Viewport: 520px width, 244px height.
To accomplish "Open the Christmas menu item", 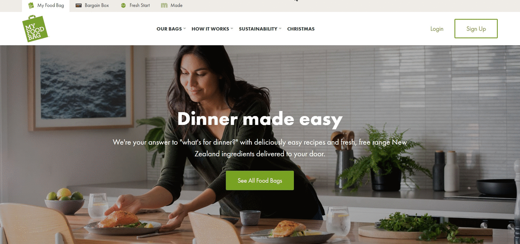I will coord(301,29).
